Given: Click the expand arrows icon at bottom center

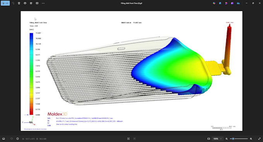Looking at the screenshot, I should (x=135, y=139).
